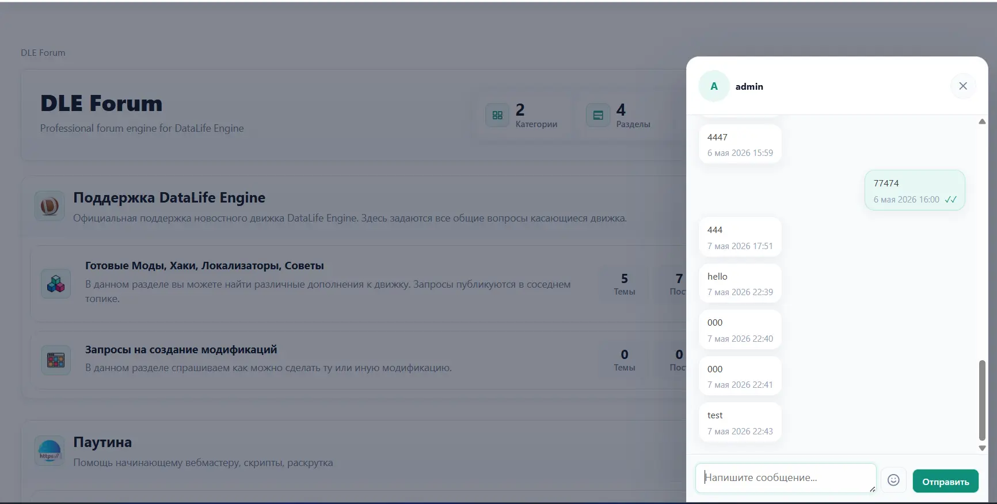997x504 pixels.
Task: Click the resize handle of message field
Action: tap(872, 489)
